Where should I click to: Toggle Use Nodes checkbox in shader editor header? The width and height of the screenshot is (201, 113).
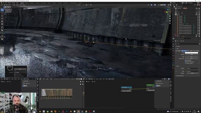tap(109, 79)
